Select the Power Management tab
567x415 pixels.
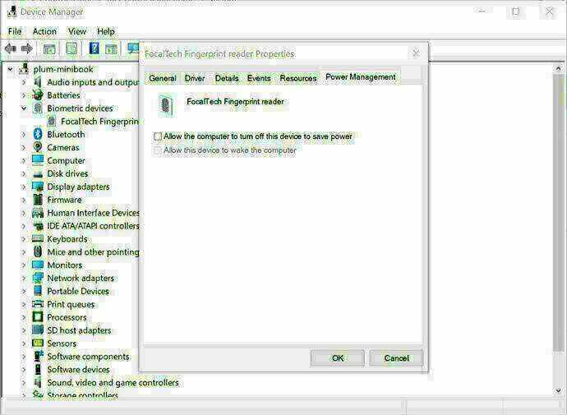pos(361,76)
